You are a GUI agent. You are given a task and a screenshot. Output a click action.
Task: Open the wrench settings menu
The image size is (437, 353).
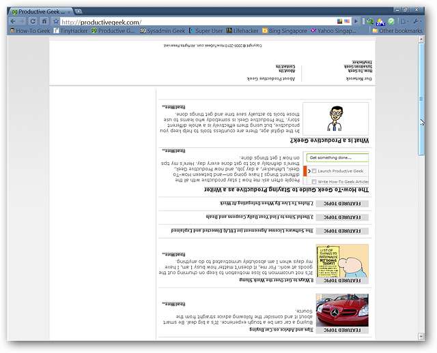(417, 22)
